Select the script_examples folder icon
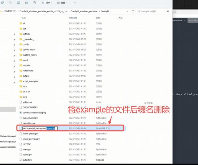Viewport: 198px width, 165px height. 21,81
